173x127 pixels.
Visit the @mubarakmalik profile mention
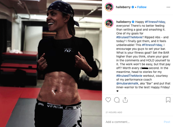127,83
